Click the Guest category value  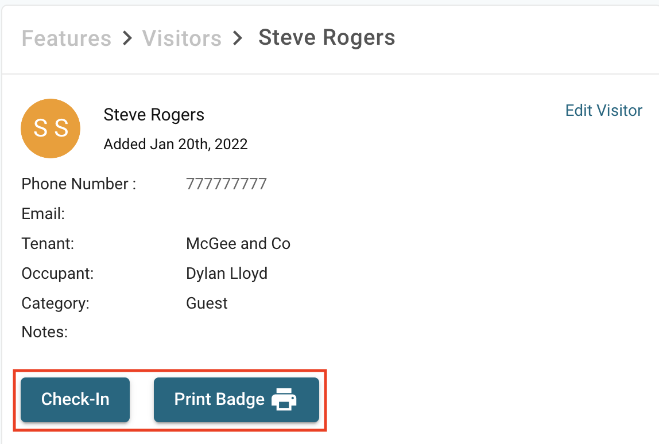pos(207,303)
